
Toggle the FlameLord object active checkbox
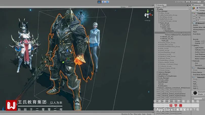tap(197, 8)
